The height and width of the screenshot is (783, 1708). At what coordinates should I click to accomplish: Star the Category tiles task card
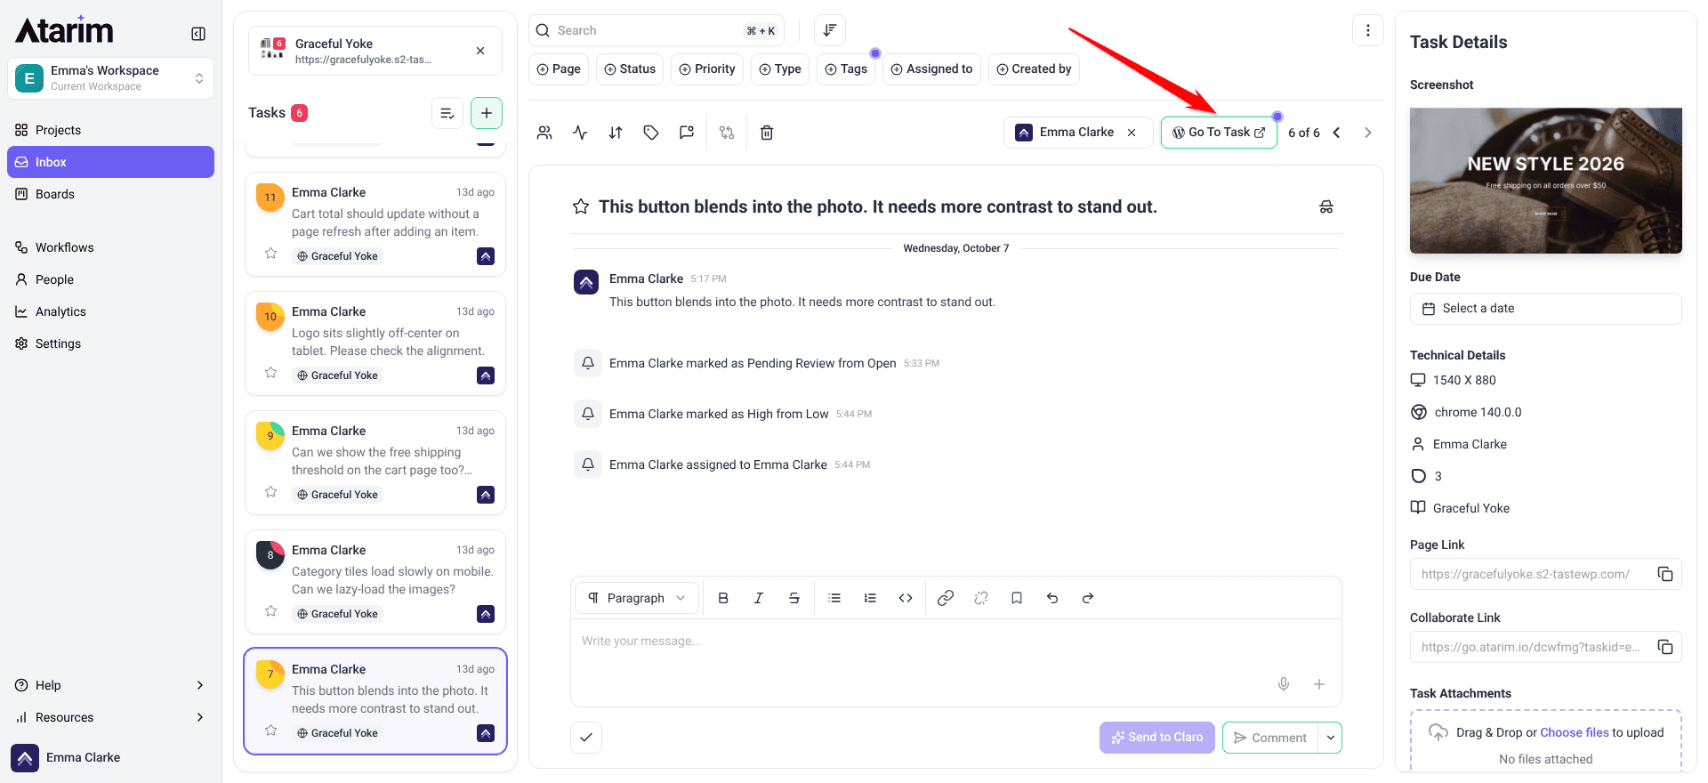tap(271, 611)
